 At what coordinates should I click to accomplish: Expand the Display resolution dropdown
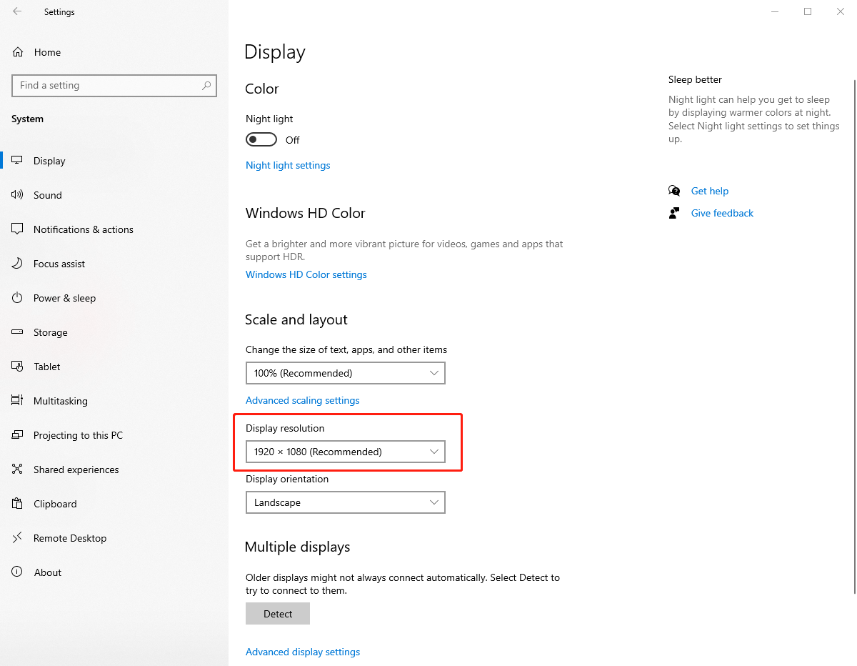(x=345, y=452)
